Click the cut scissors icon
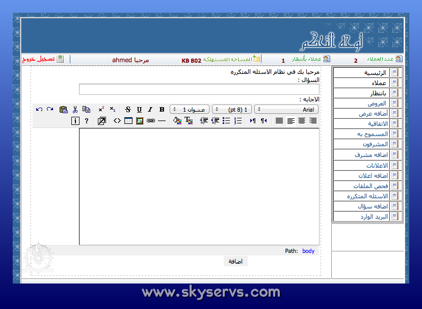 pyautogui.click(x=75, y=109)
